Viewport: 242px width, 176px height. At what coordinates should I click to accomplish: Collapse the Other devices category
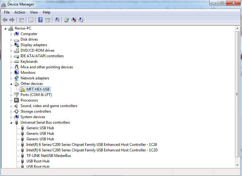(11, 84)
